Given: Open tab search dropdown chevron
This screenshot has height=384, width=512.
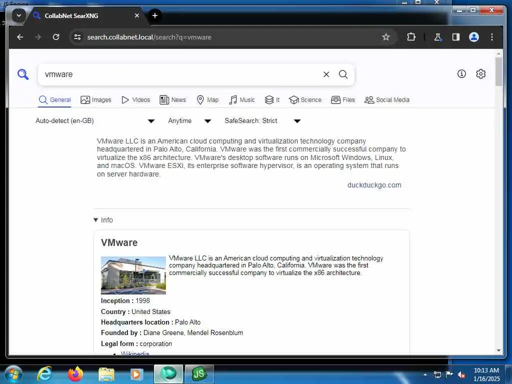Looking at the screenshot, I should click(18, 15).
